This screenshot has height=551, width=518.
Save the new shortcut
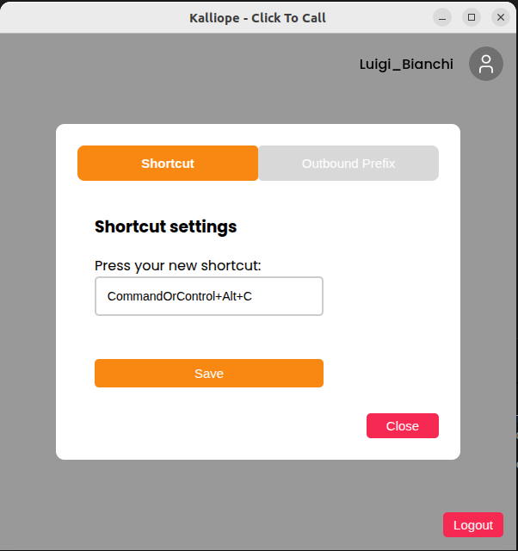(209, 374)
